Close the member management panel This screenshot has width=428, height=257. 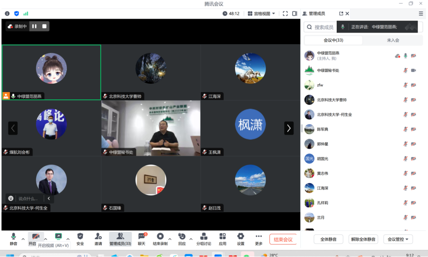(x=347, y=13)
